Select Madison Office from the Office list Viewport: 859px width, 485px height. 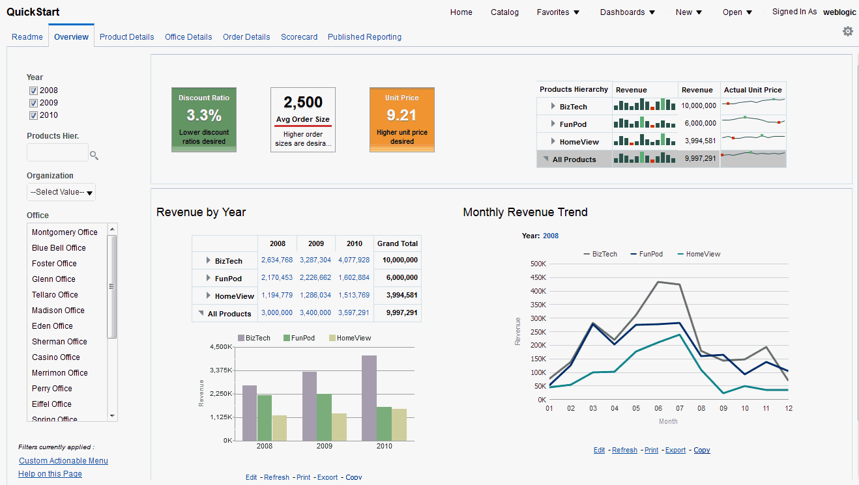[x=57, y=311]
